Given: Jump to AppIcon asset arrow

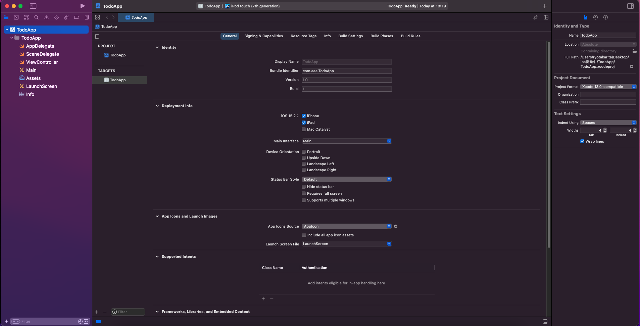Looking at the screenshot, I should pyautogui.click(x=396, y=226).
